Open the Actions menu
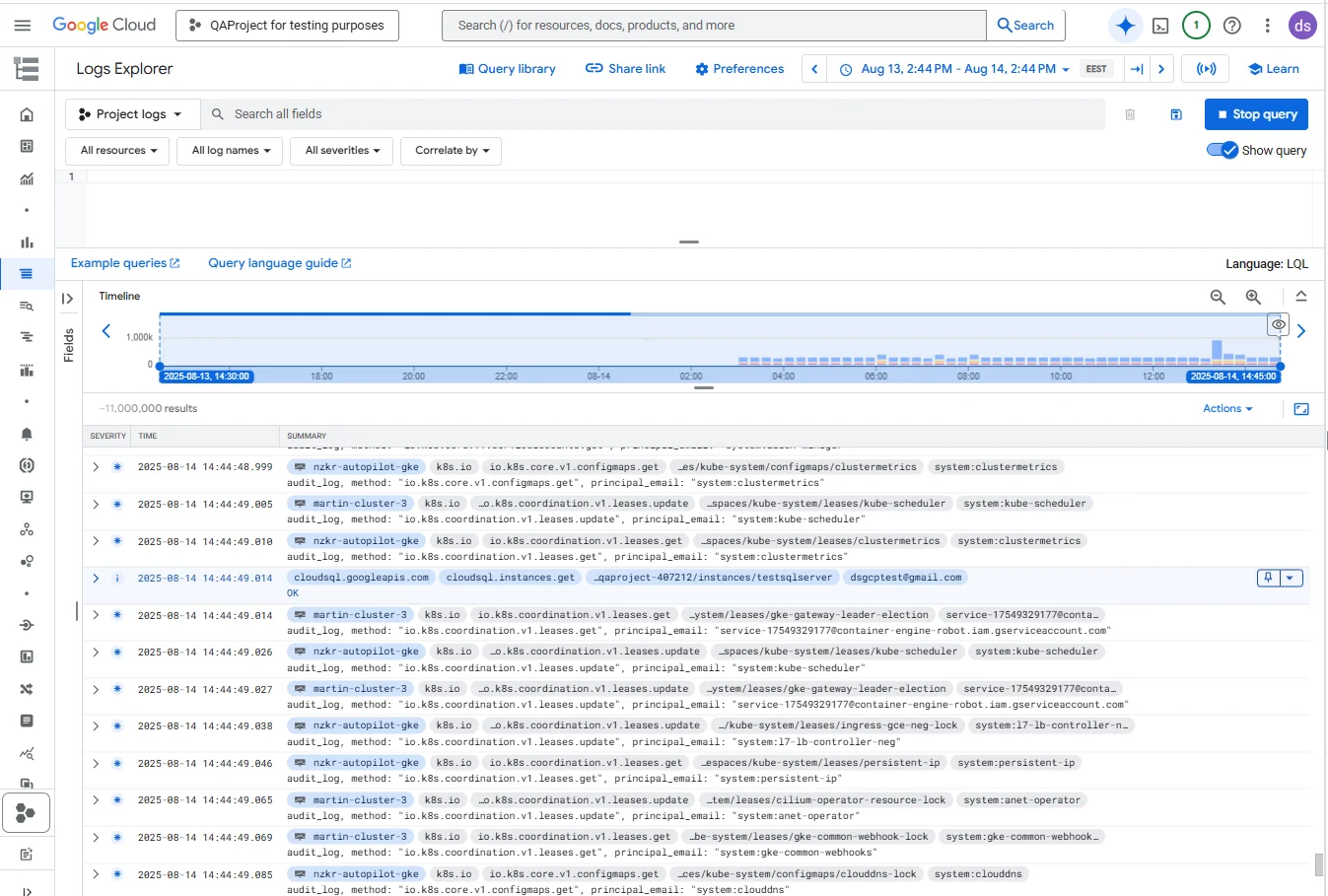Image resolution: width=1328 pixels, height=896 pixels. tap(1226, 408)
